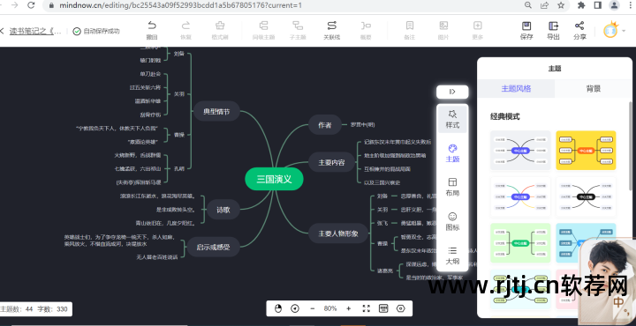636x326 pixels.
Task: Open the browser side panel icon
Action: 597,5
